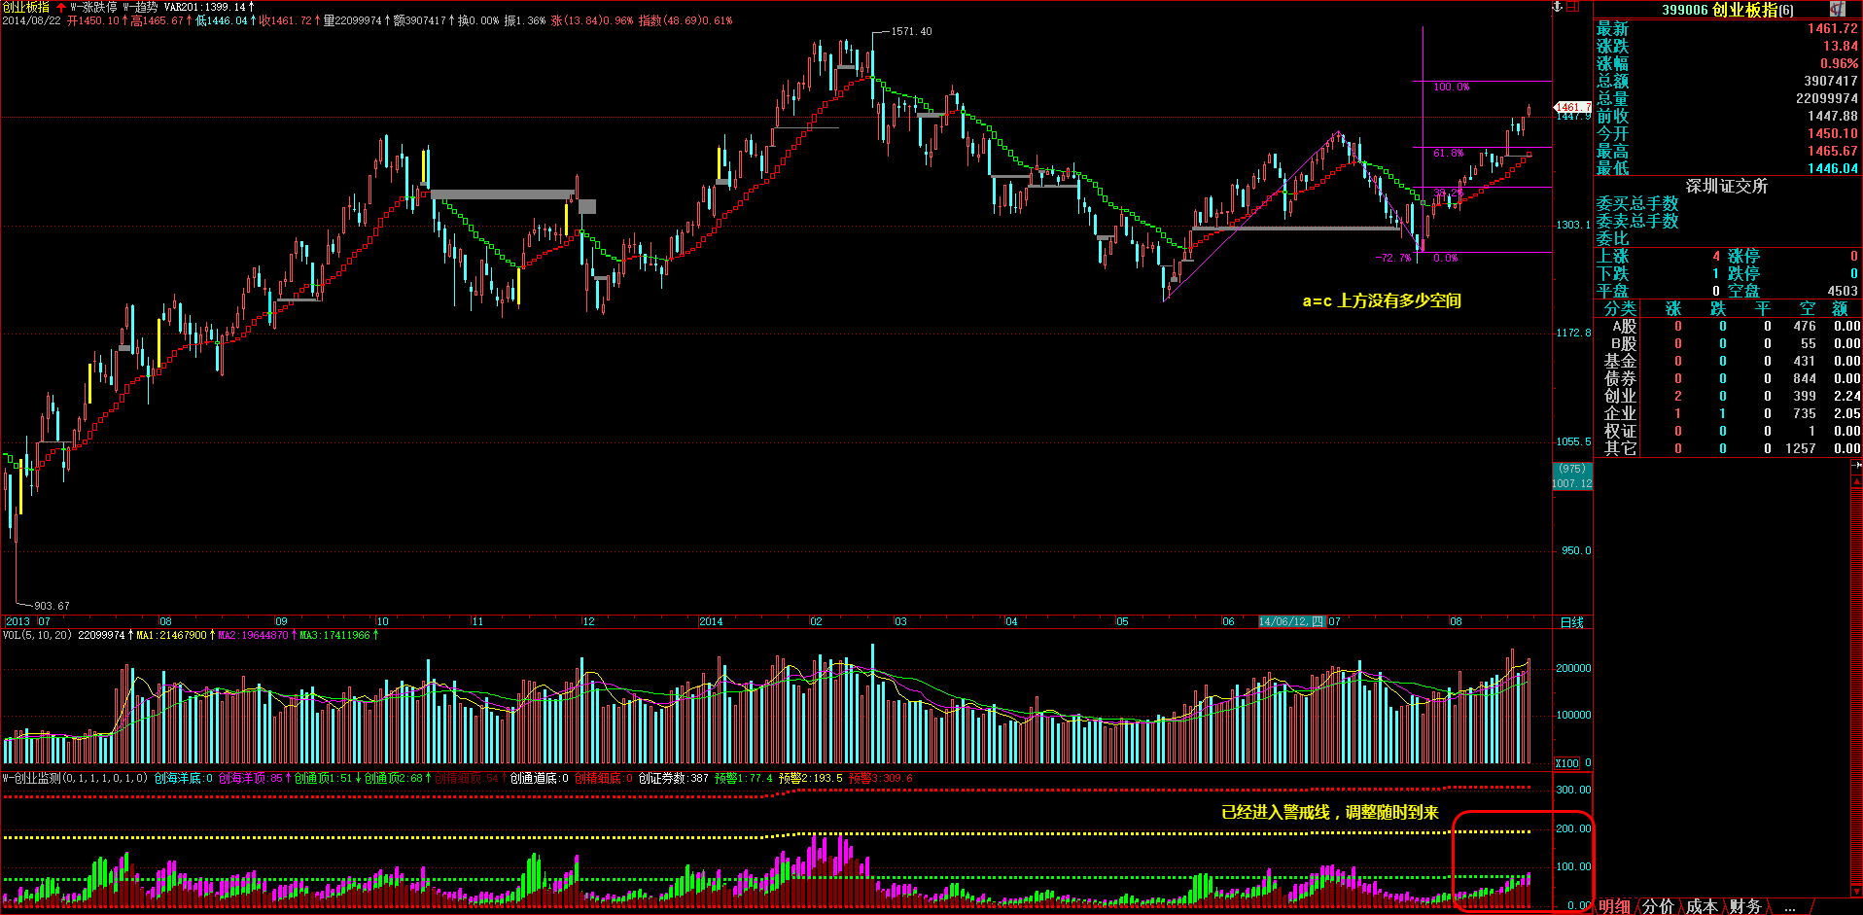
Task: Click the icon beside 创业板指 title
Action: click(x=1837, y=9)
